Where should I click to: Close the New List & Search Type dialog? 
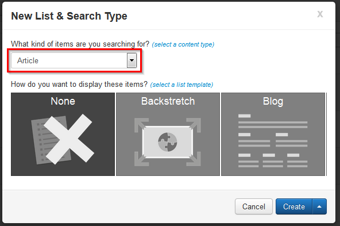pyautogui.click(x=320, y=14)
